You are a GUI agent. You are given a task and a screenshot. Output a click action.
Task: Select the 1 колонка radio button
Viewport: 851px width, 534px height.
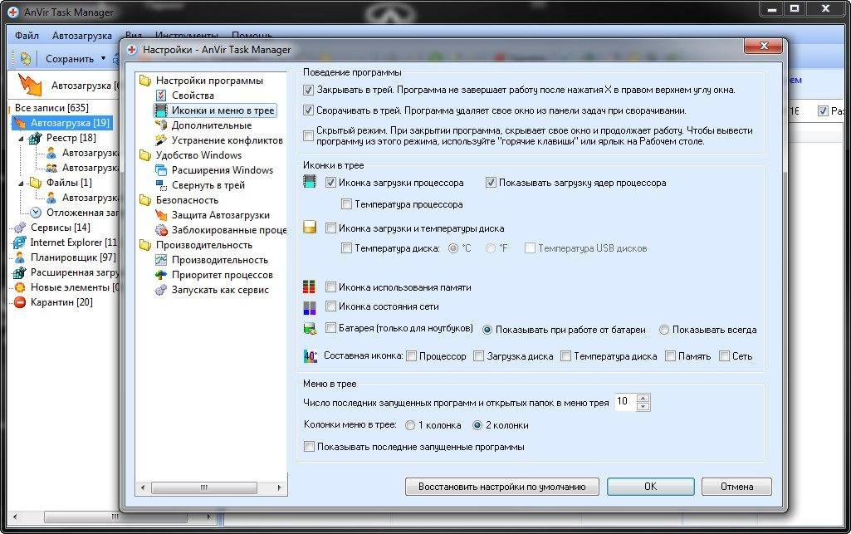[x=410, y=425]
